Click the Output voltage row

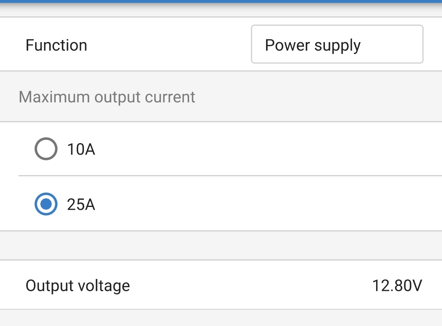click(x=221, y=285)
